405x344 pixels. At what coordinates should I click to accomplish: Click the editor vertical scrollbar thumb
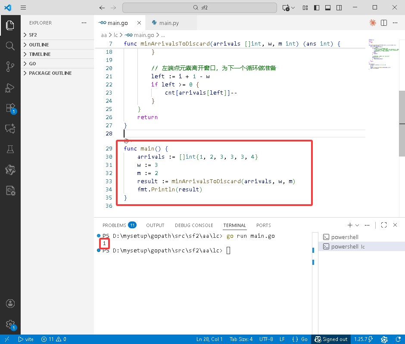click(x=402, y=123)
